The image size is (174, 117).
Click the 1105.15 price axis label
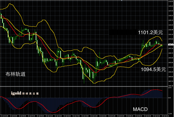point(171,20)
